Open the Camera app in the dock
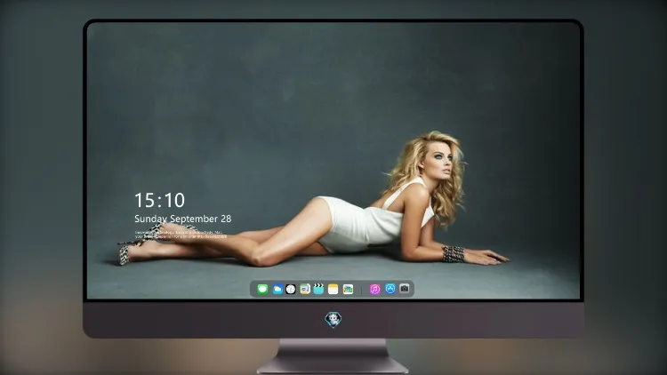 (x=405, y=289)
